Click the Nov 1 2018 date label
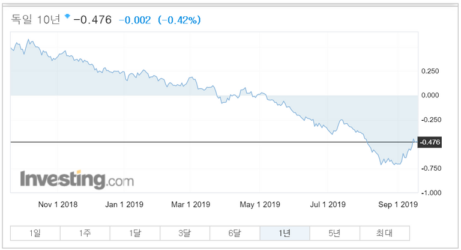461x250 pixels. tap(58, 205)
